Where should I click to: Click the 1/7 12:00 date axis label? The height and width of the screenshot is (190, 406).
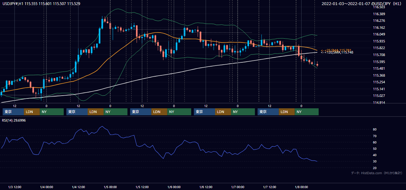point(269,187)
